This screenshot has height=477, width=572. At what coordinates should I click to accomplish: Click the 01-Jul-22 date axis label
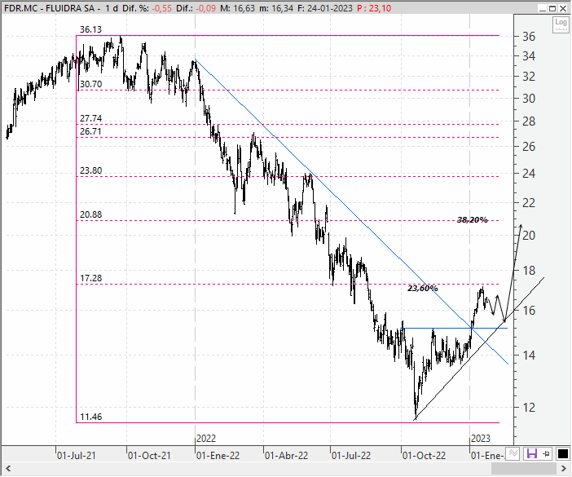[x=351, y=456]
